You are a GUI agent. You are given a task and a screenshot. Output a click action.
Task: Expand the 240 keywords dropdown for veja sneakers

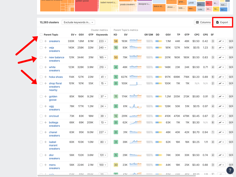click(x=102, y=47)
